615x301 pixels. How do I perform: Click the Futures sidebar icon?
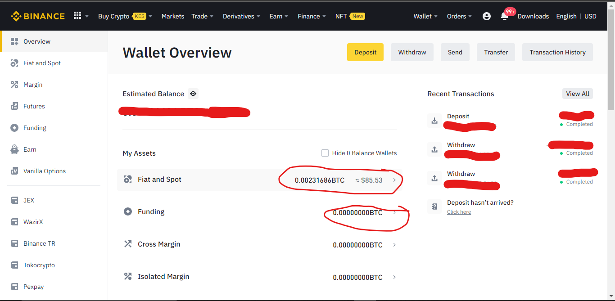point(14,106)
